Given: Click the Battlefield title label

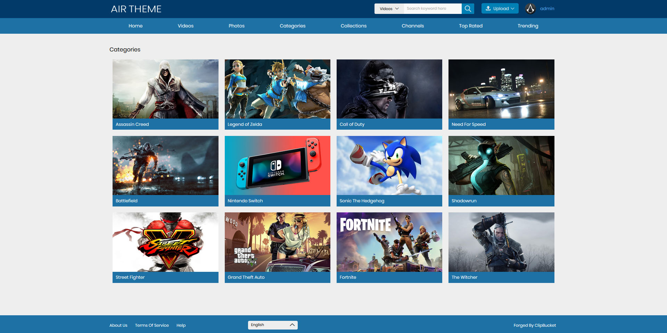Looking at the screenshot, I should [x=126, y=201].
